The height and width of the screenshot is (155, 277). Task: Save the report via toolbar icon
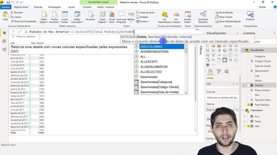click(x=8, y=2)
